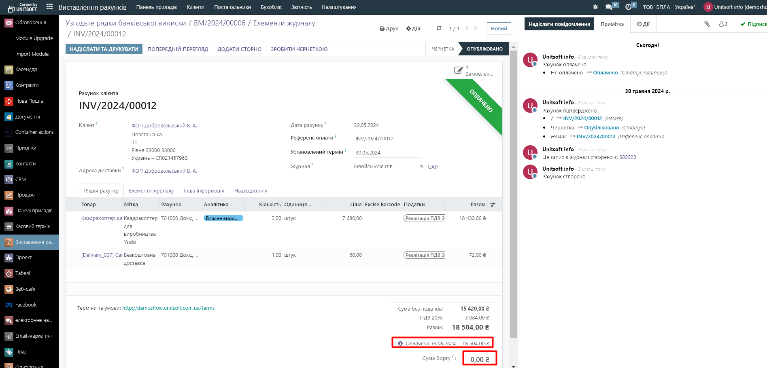Click Надіслати та друкувати button
Image resolution: width=767 pixels, height=368 pixels.
(x=104, y=49)
